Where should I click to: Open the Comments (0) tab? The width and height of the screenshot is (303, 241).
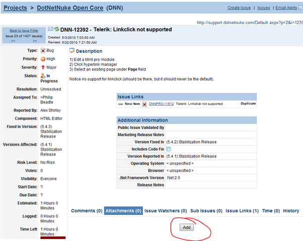click(86, 211)
